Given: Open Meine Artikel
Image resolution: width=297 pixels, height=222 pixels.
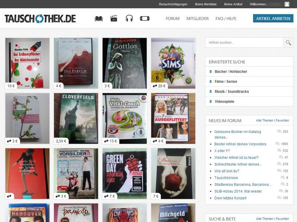Looking at the screenshot, I should click(x=233, y=4).
